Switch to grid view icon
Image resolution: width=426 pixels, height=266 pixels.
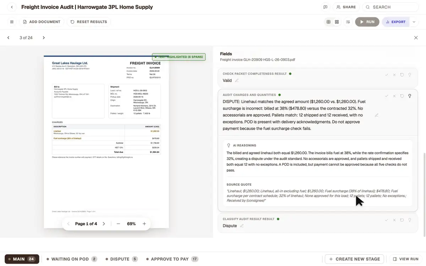(337, 22)
